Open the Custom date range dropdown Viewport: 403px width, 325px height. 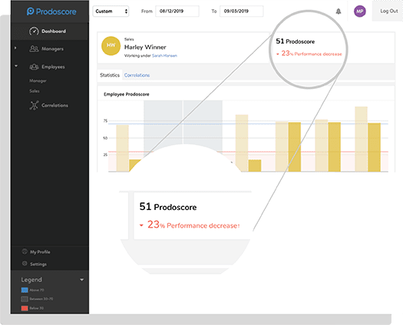(x=111, y=11)
